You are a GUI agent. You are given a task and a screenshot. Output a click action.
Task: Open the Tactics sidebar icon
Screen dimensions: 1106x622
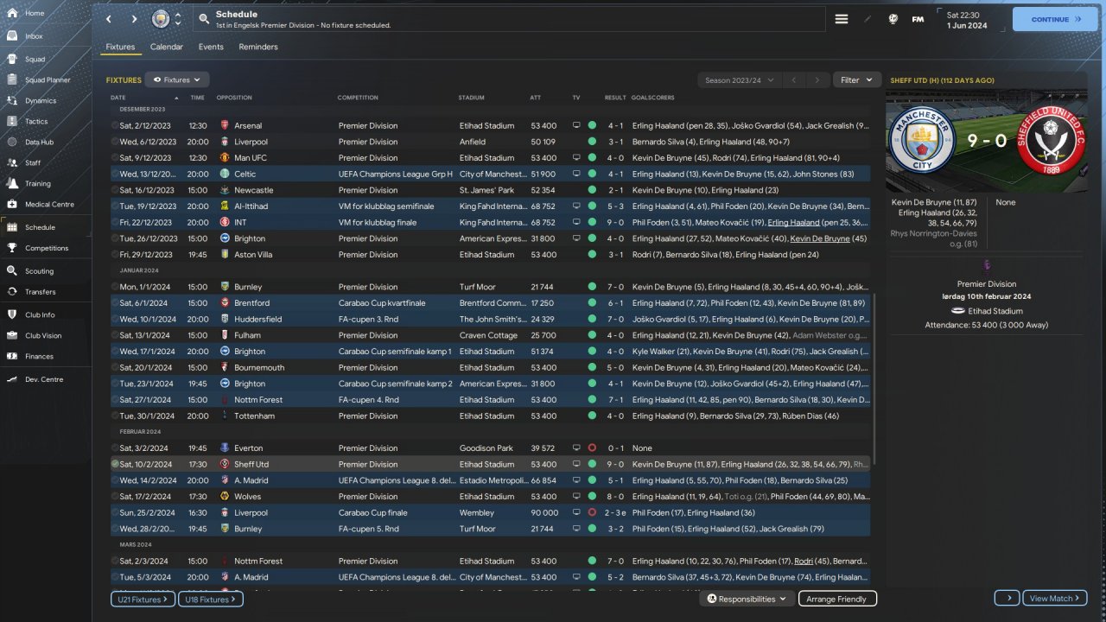[x=13, y=121]
